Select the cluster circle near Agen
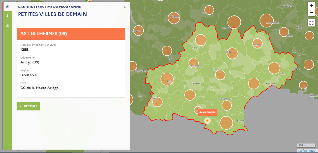Screen dimensions: 318x153 (x=167, y=51)
